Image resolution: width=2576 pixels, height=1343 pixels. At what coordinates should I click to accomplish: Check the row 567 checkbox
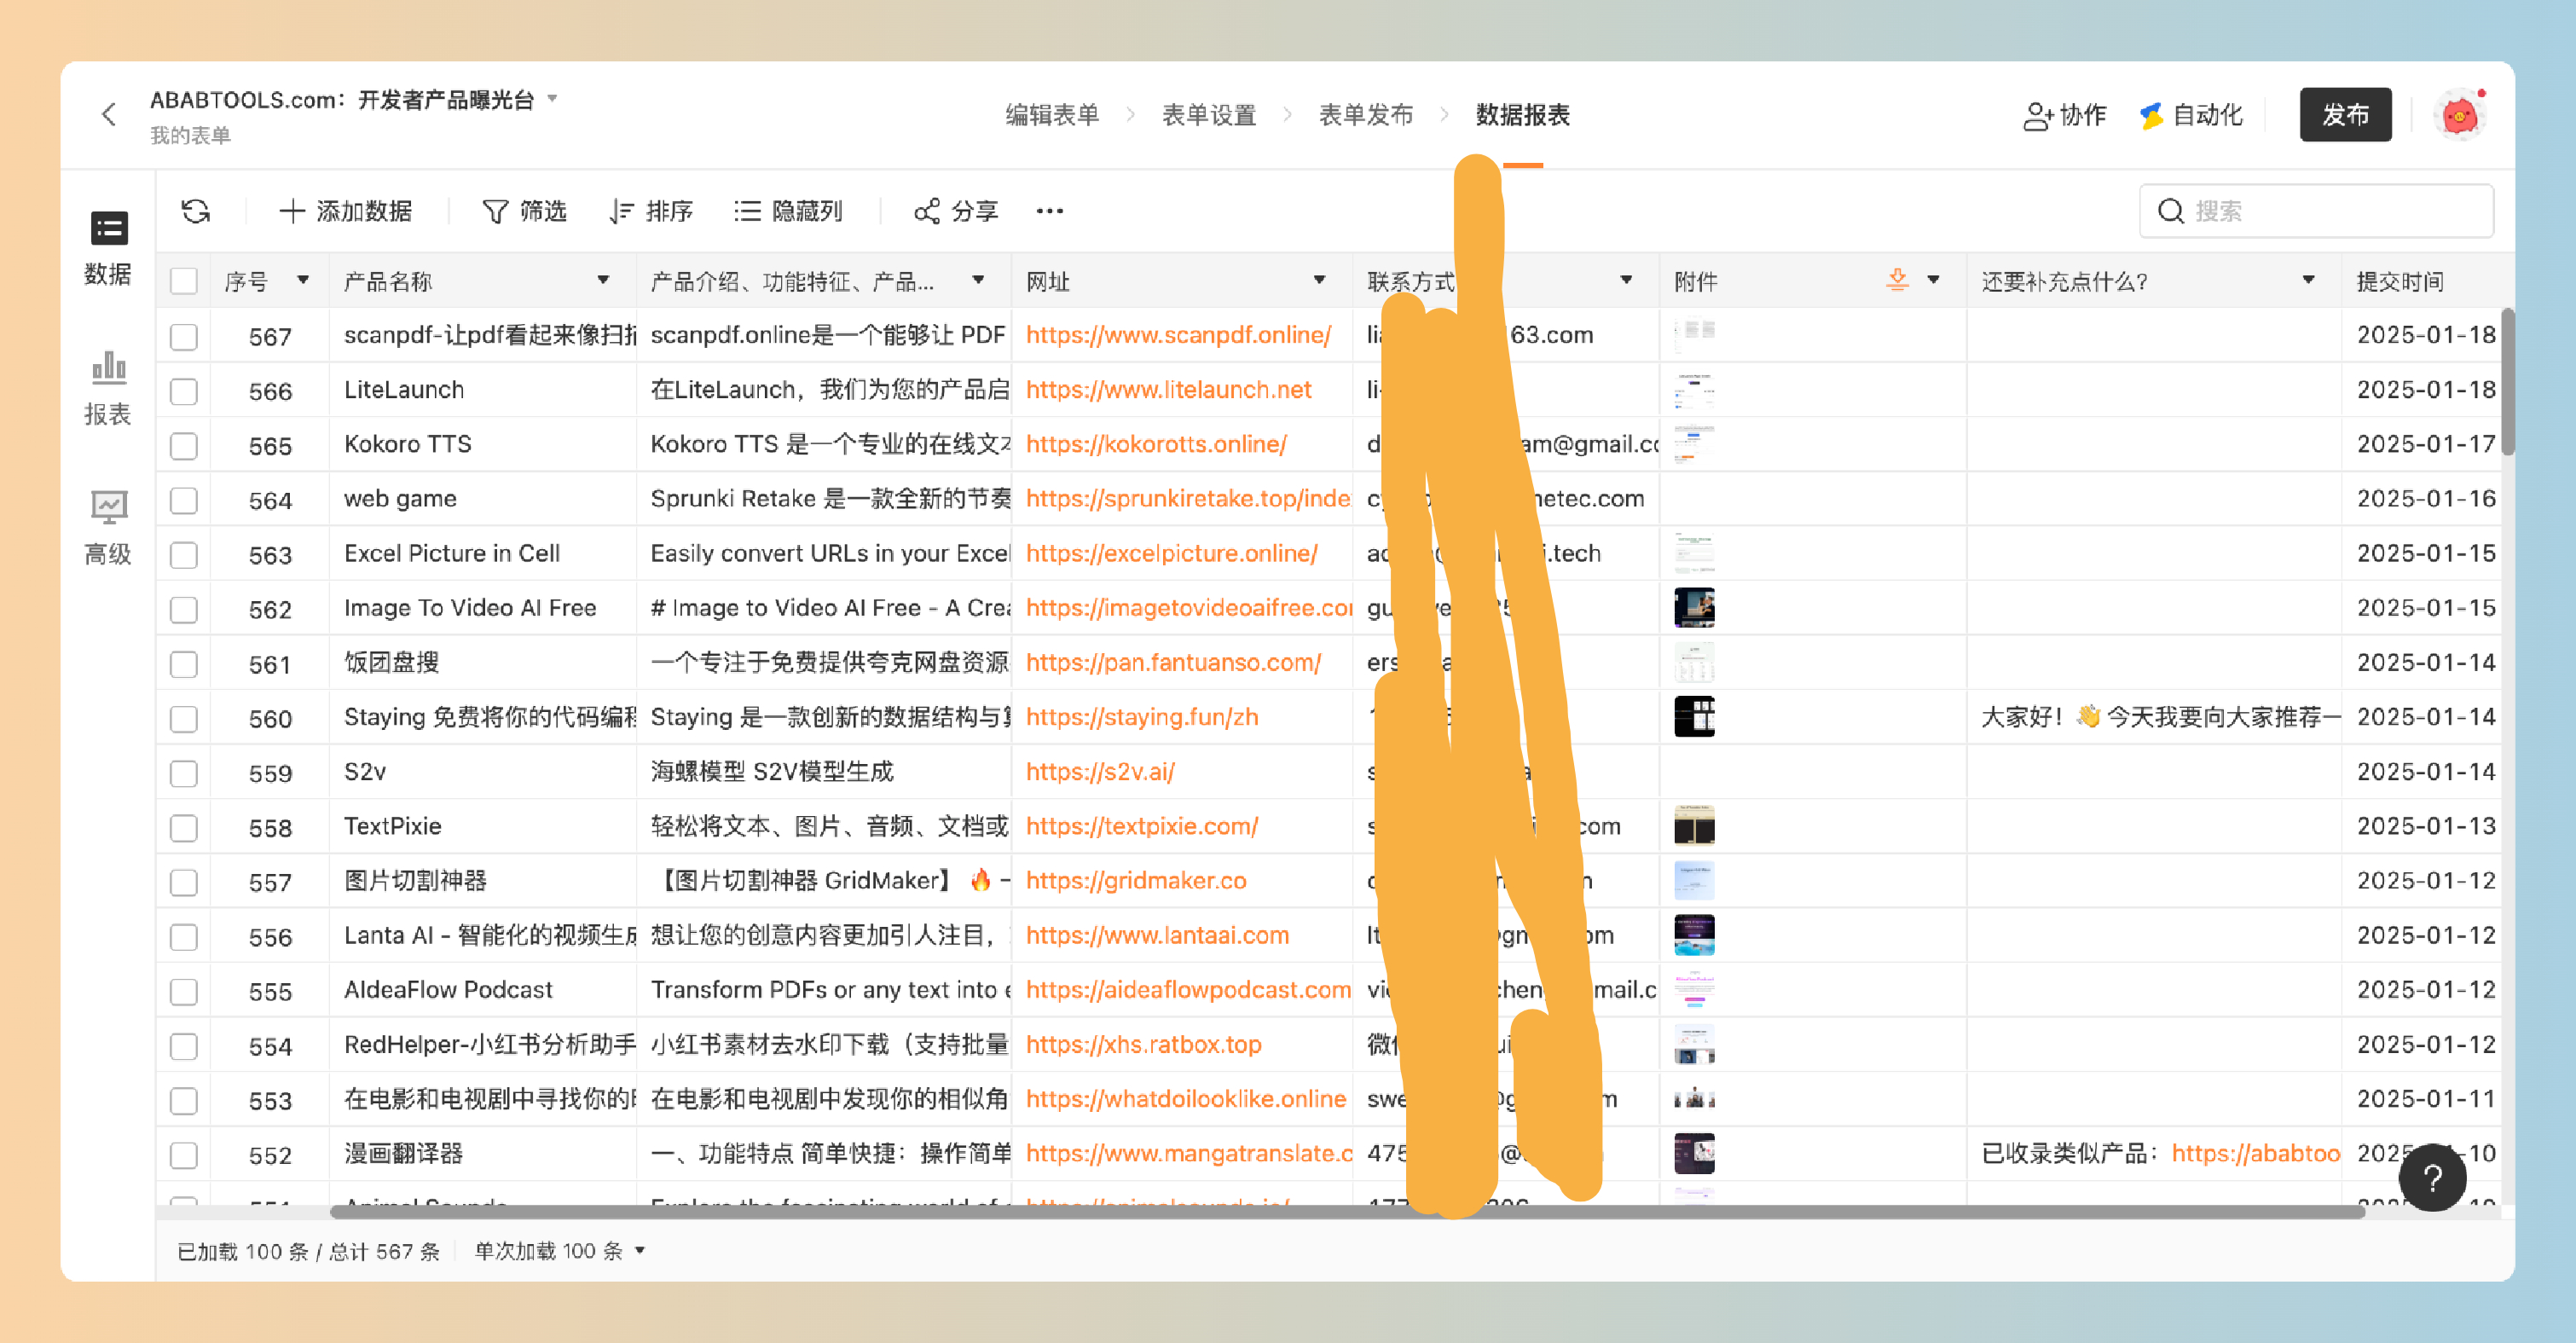pos(184,336)
